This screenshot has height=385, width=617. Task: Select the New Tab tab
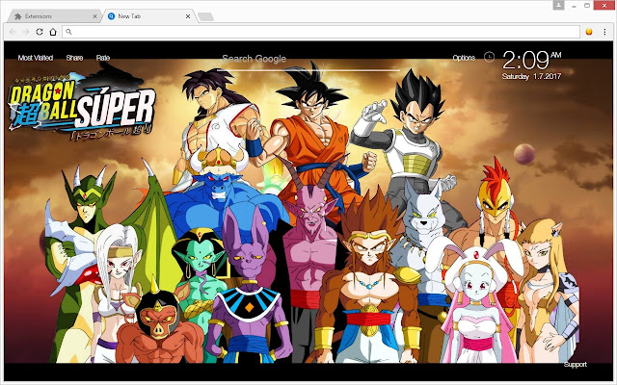[x=148, y=16]
